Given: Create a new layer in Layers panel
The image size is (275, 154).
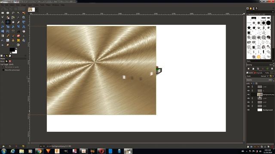Looking at the screenshot, I should (248, 147).
